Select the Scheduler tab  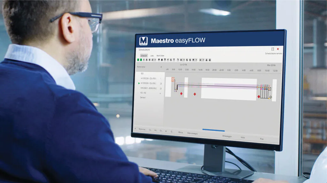tap(144, 56)
